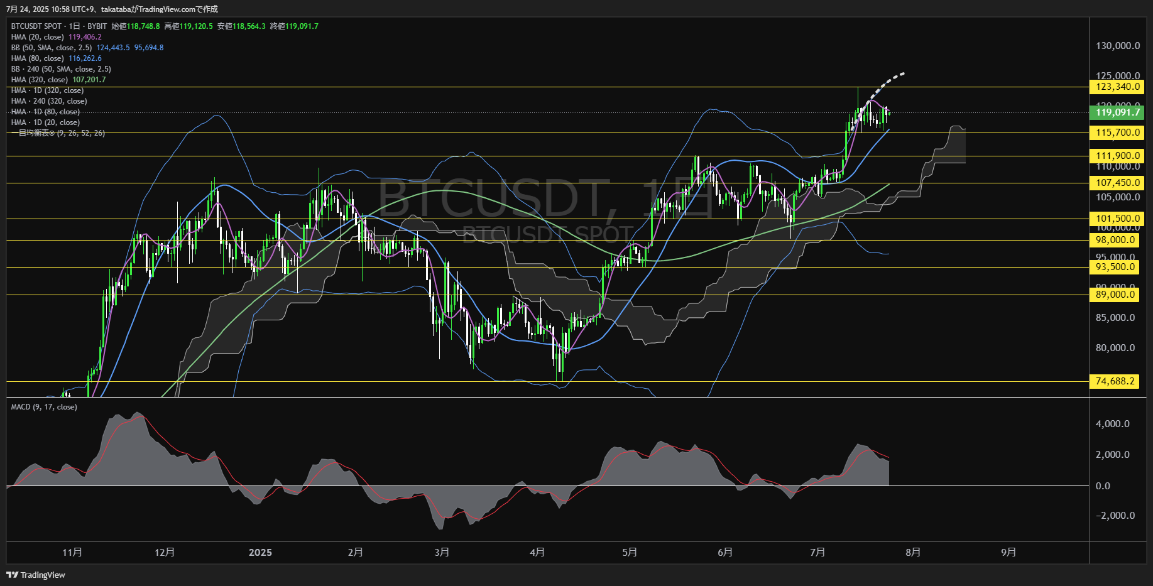Image resolution: width=1153 pixels, height=586 pixels.
Task: Click 6月 on the time axis
Action: [725, 553]
